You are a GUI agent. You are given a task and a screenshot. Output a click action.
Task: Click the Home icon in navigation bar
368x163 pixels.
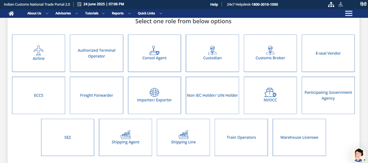(x=11, y=13)
